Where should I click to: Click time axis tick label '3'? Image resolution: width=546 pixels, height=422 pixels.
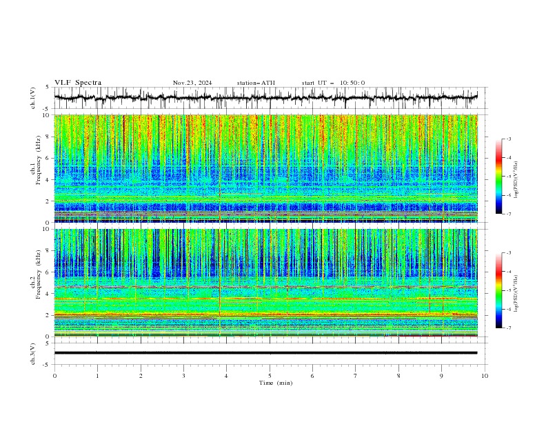point(183,376)
